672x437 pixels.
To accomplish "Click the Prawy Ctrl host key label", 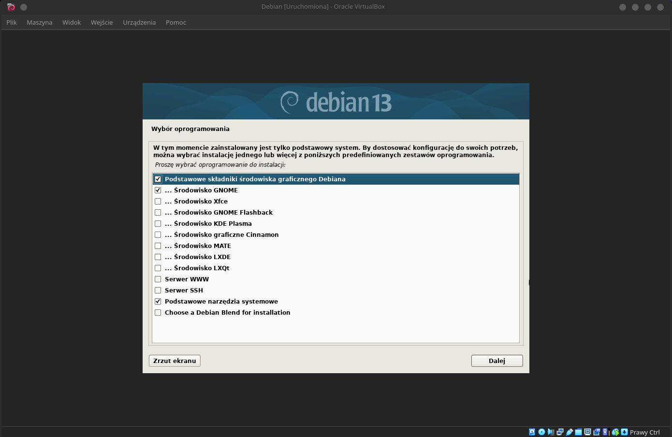I will tap(645, 432).
